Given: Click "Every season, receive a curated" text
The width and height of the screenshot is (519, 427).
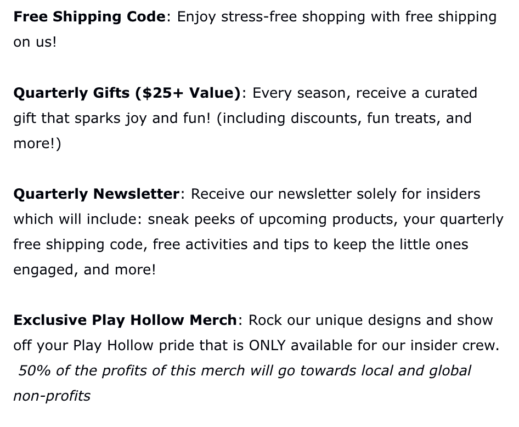Looking at the screenshot, I should [x=365, y=93].
